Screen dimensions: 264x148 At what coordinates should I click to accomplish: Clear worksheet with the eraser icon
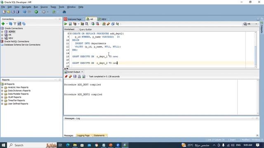(x=108, y=24)
